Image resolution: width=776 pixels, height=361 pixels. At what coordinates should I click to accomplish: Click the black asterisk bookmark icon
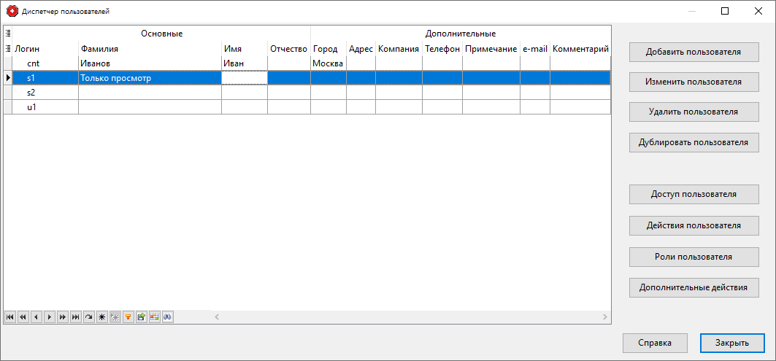[x=102, y=317]
